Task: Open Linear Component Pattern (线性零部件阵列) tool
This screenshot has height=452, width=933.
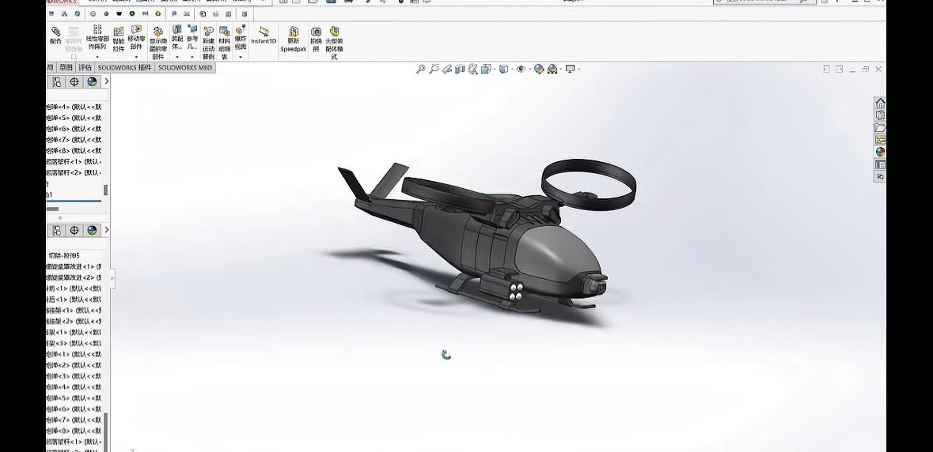Action: click(97, 37)
